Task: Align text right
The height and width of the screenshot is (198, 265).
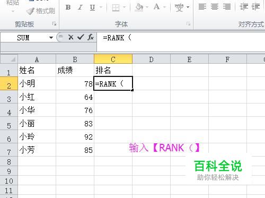Action: [x=227, y=7]
